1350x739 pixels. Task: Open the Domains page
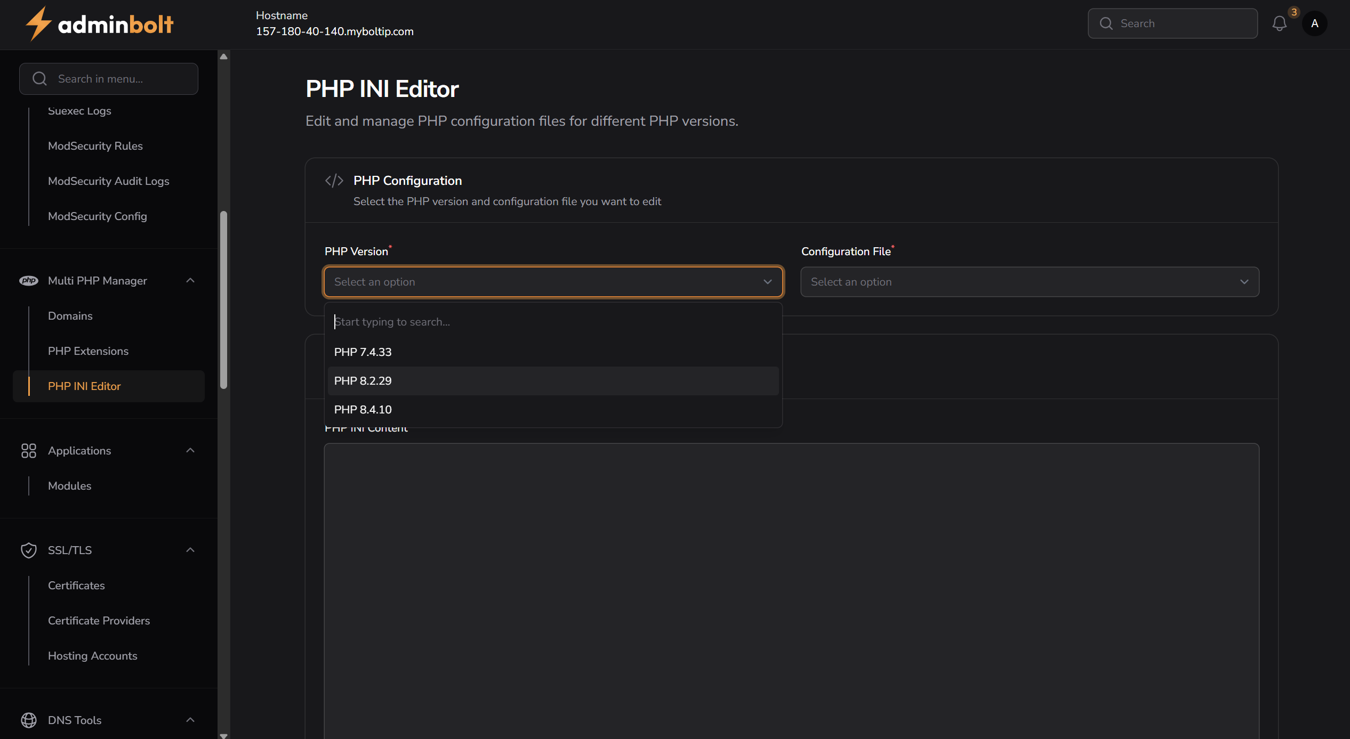[x=70, y=315]
